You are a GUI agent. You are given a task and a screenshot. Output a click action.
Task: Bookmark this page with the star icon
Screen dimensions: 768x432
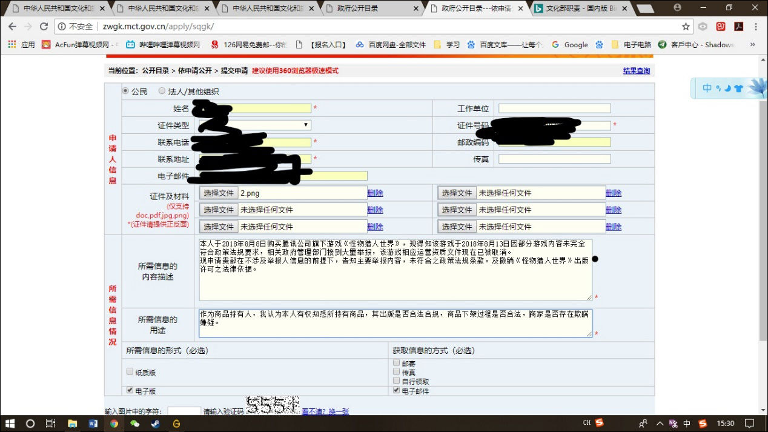tap(686, 27)
